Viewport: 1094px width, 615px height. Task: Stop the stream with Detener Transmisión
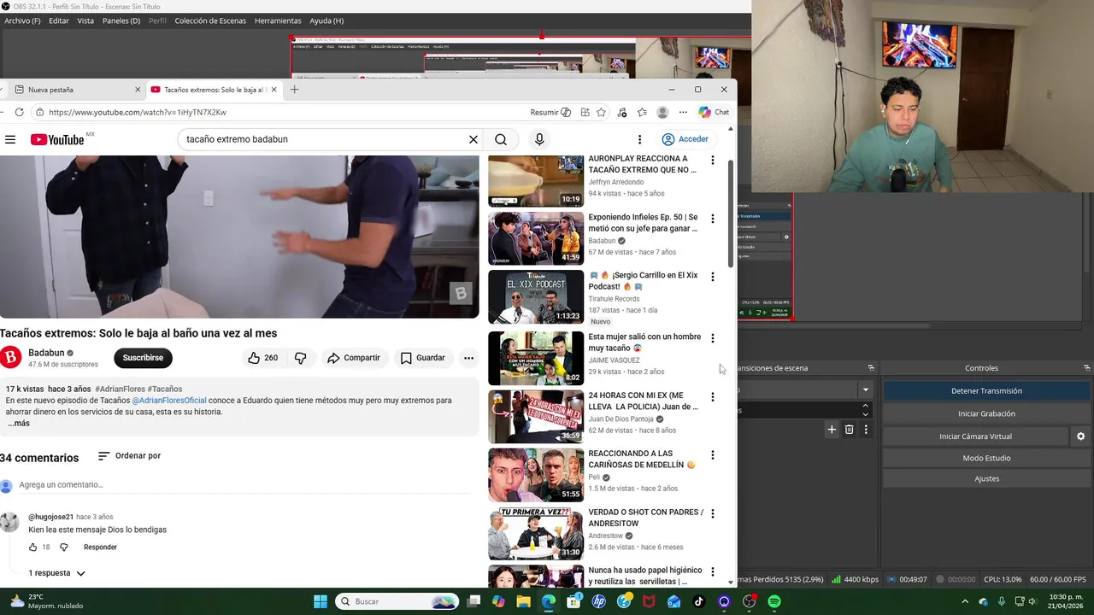pos(986,391)
